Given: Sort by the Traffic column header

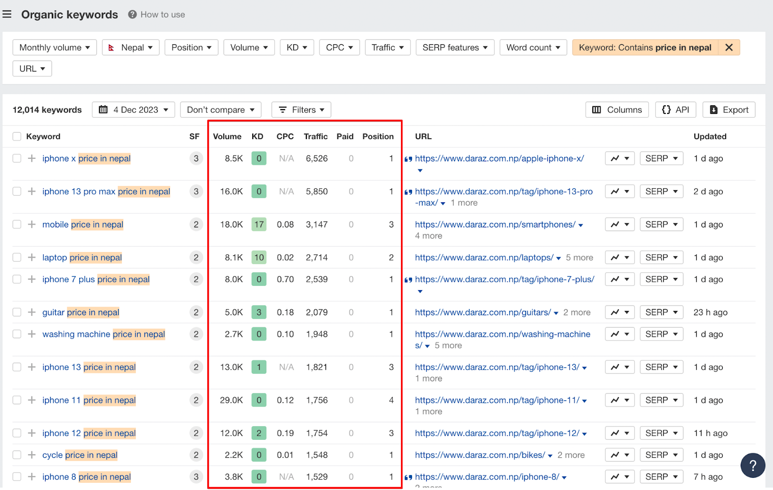Looking at the screenshot, I should (x=315, y=137).
